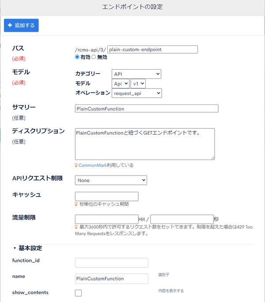Screen dimensions: 265x302
Task: Click the ディスクリプション text area
Action: [145, 144]
